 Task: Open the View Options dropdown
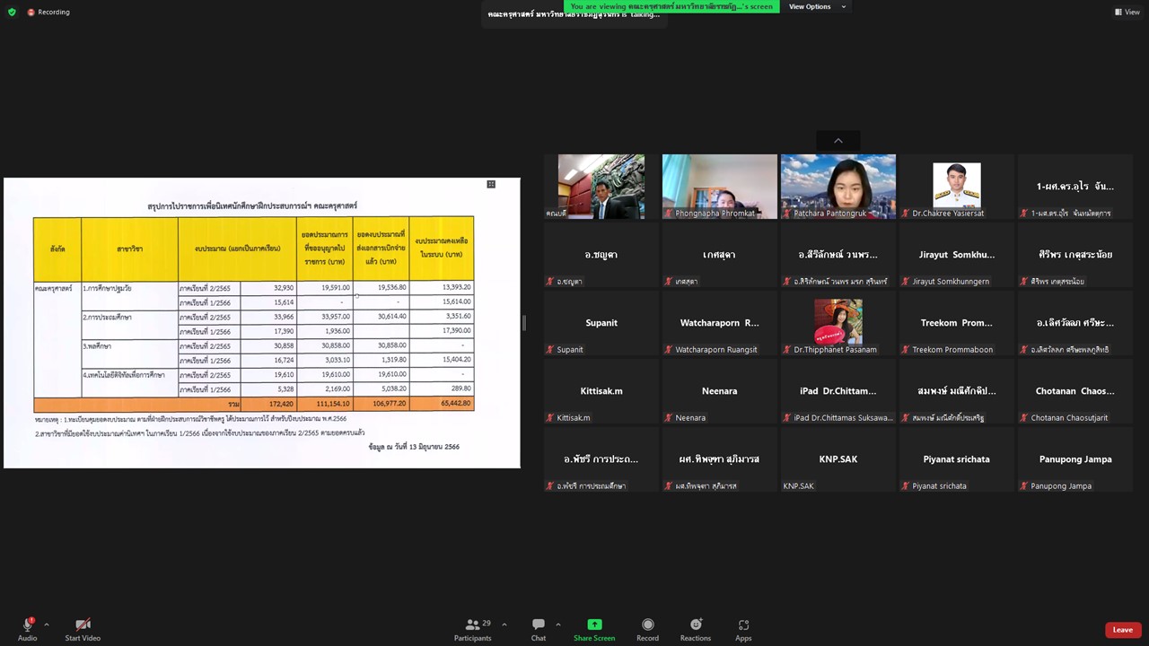point(816,6)
